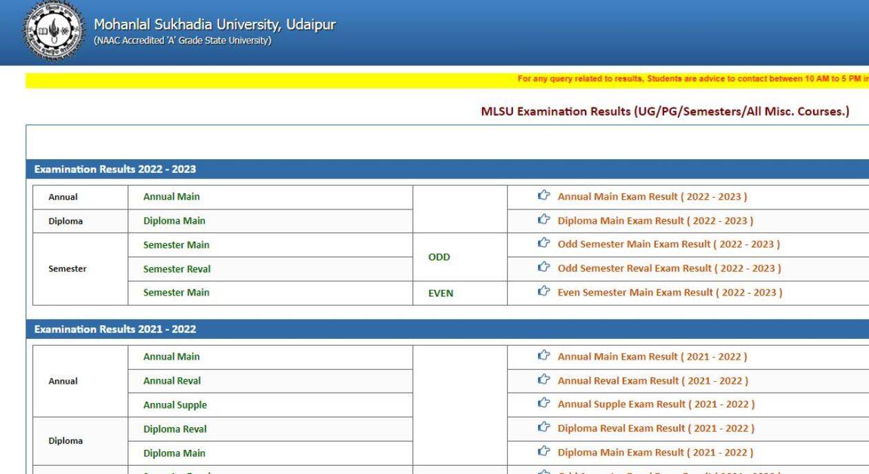Click the green Semester Reval label
This screenshot has height=474, width=869.
click(x=176, y=269)
